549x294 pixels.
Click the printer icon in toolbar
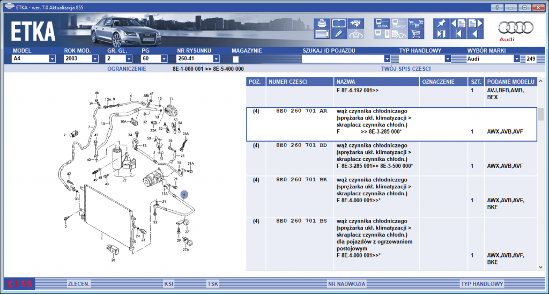pyautogui.click(x=322, y=24)
